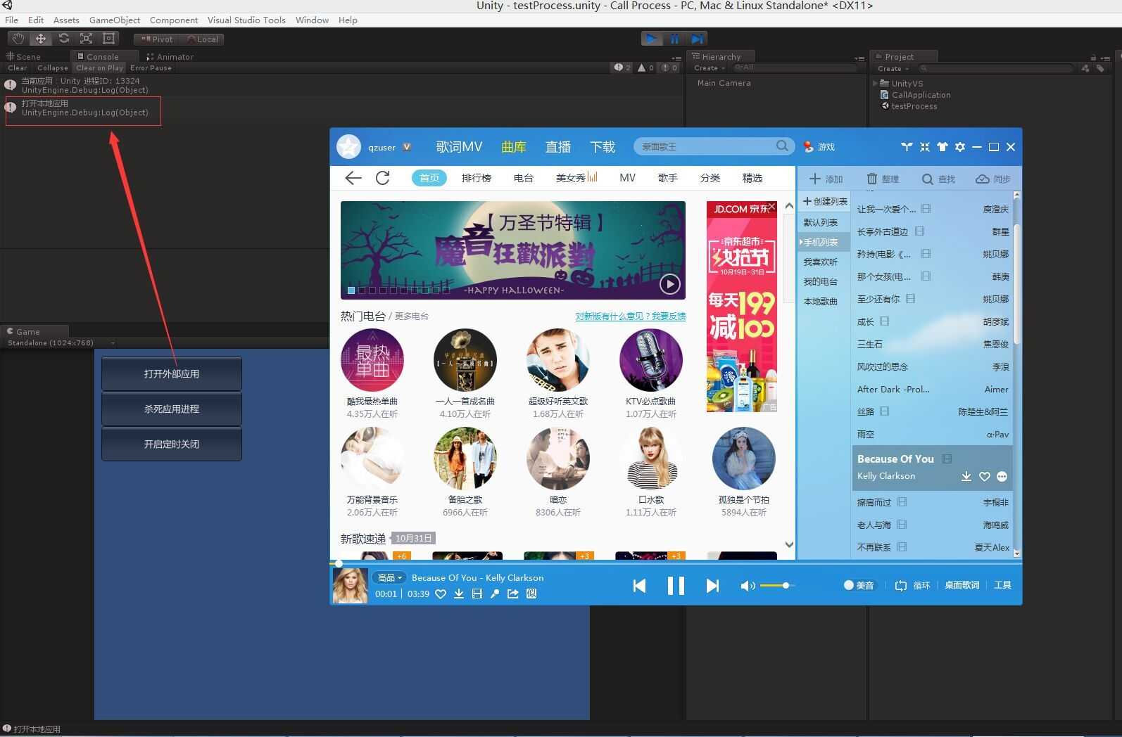Mute the music player volume
This screenshot has height=737, width=1122.
click(x=748, y=586)
